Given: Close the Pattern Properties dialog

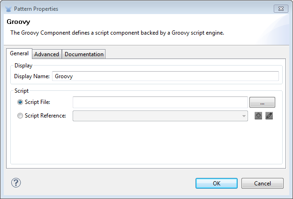Looking at the screenshot, I should (280, 8).
